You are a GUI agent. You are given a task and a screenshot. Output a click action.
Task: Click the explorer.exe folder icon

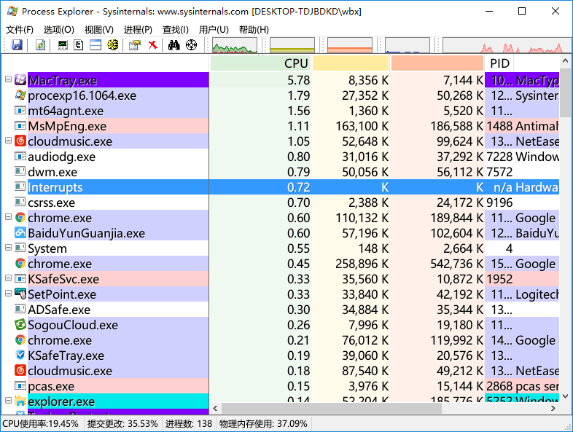[20, 401]
